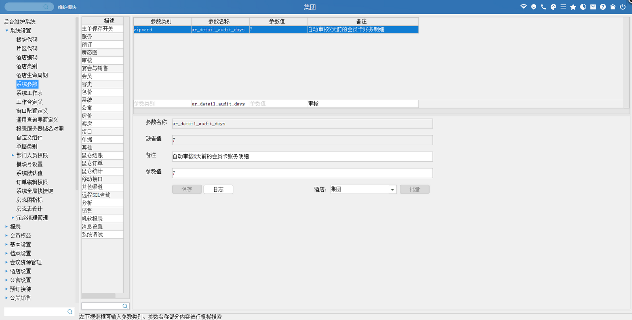
Task: Expand the 公关销售 tree node
Action: 6,297
